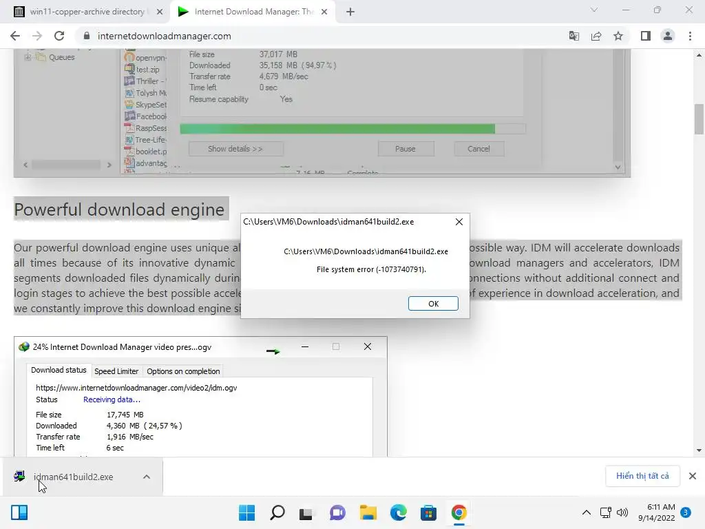Open the downloaded idman641build2.exe file
705x529 pixels.
click(73, 477)
